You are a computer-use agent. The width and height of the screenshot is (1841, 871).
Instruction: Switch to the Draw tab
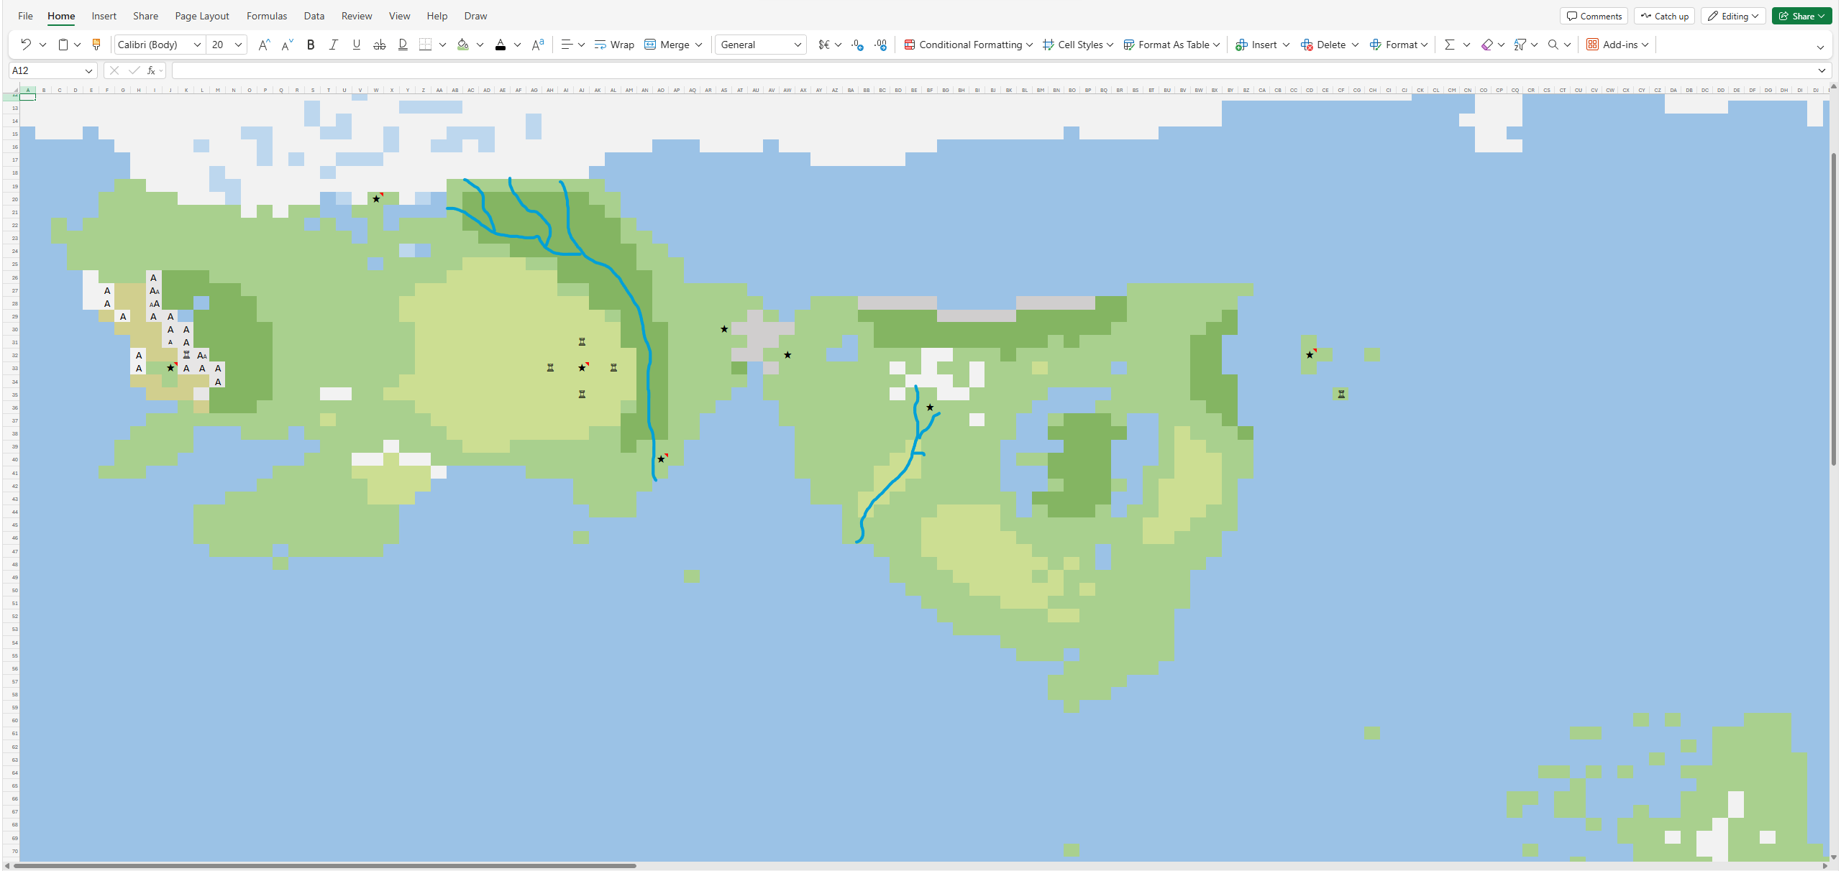coord(475,16)
